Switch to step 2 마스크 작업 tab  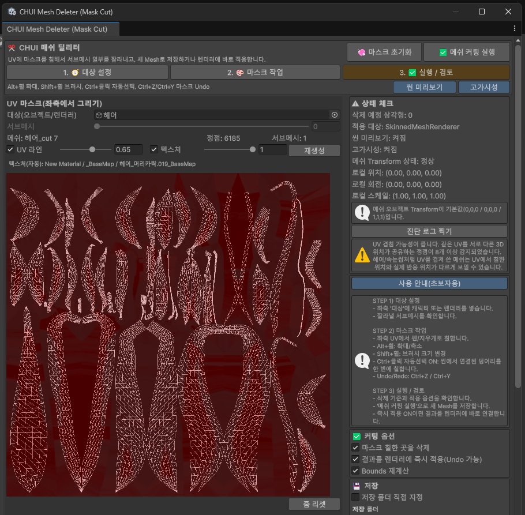pyautogui.click(x=255, y=72)
